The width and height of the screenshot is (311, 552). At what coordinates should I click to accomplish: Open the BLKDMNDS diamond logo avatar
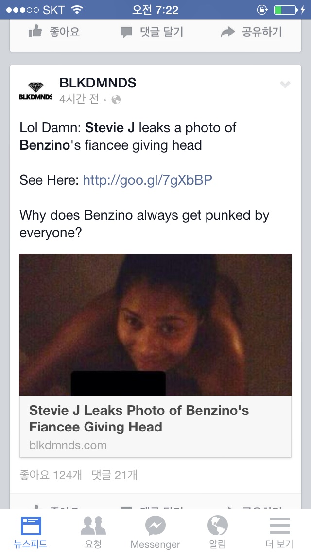36,91
